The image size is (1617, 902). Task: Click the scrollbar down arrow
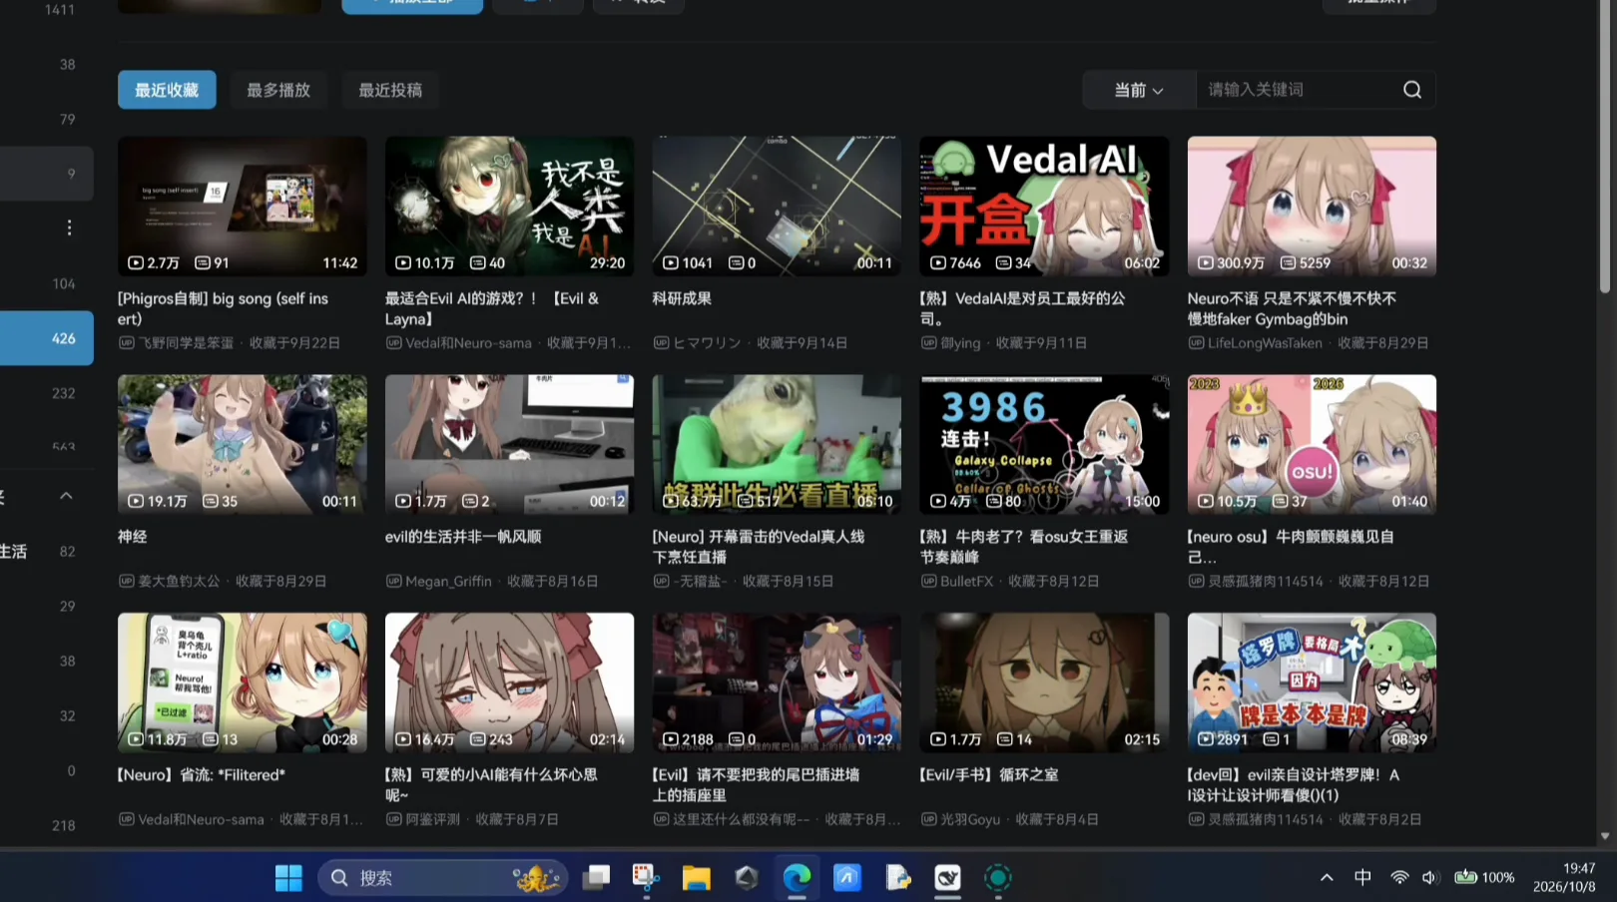coord(1606,836)
